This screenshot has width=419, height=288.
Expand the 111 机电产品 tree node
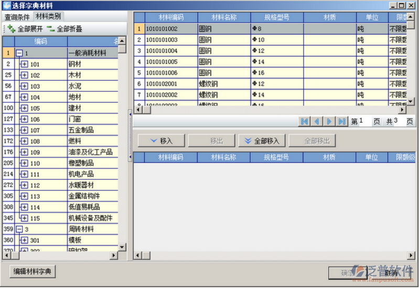point(24,174)
